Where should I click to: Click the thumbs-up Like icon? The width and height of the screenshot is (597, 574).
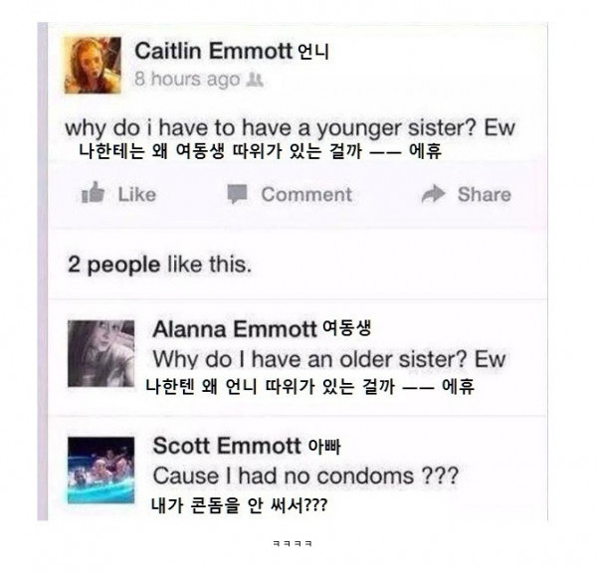coord(94,192)
